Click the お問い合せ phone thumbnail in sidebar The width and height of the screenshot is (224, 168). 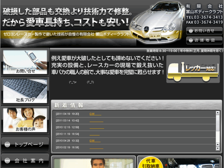point(25,62)
